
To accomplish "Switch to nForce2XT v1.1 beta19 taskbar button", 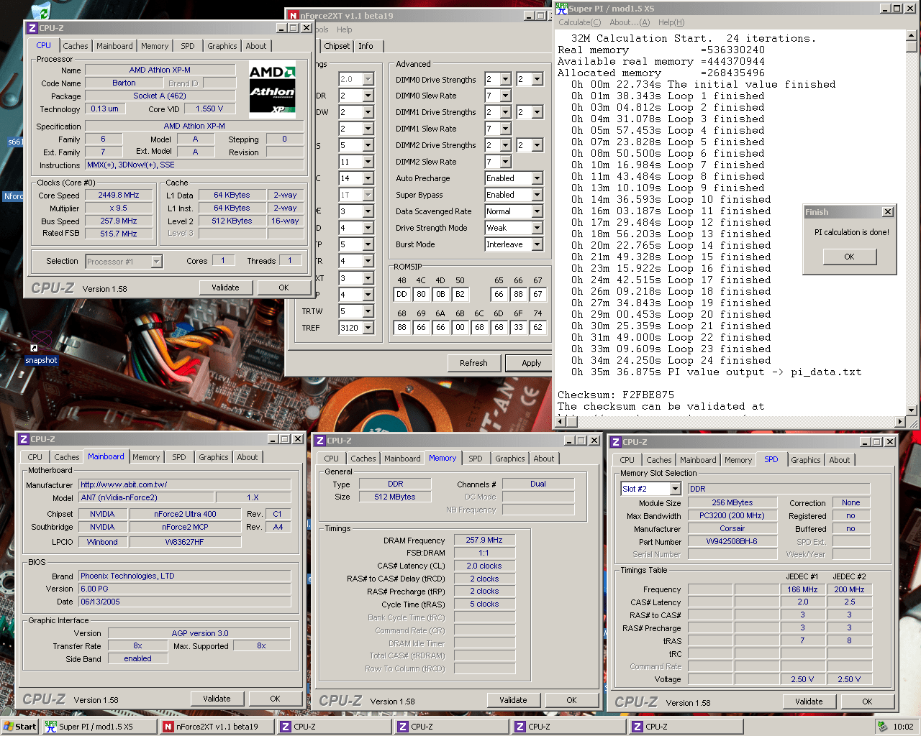I will (217, 727).
